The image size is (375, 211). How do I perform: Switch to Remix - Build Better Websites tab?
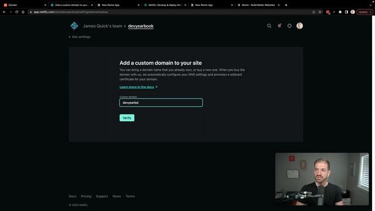[x=258, y=5]
